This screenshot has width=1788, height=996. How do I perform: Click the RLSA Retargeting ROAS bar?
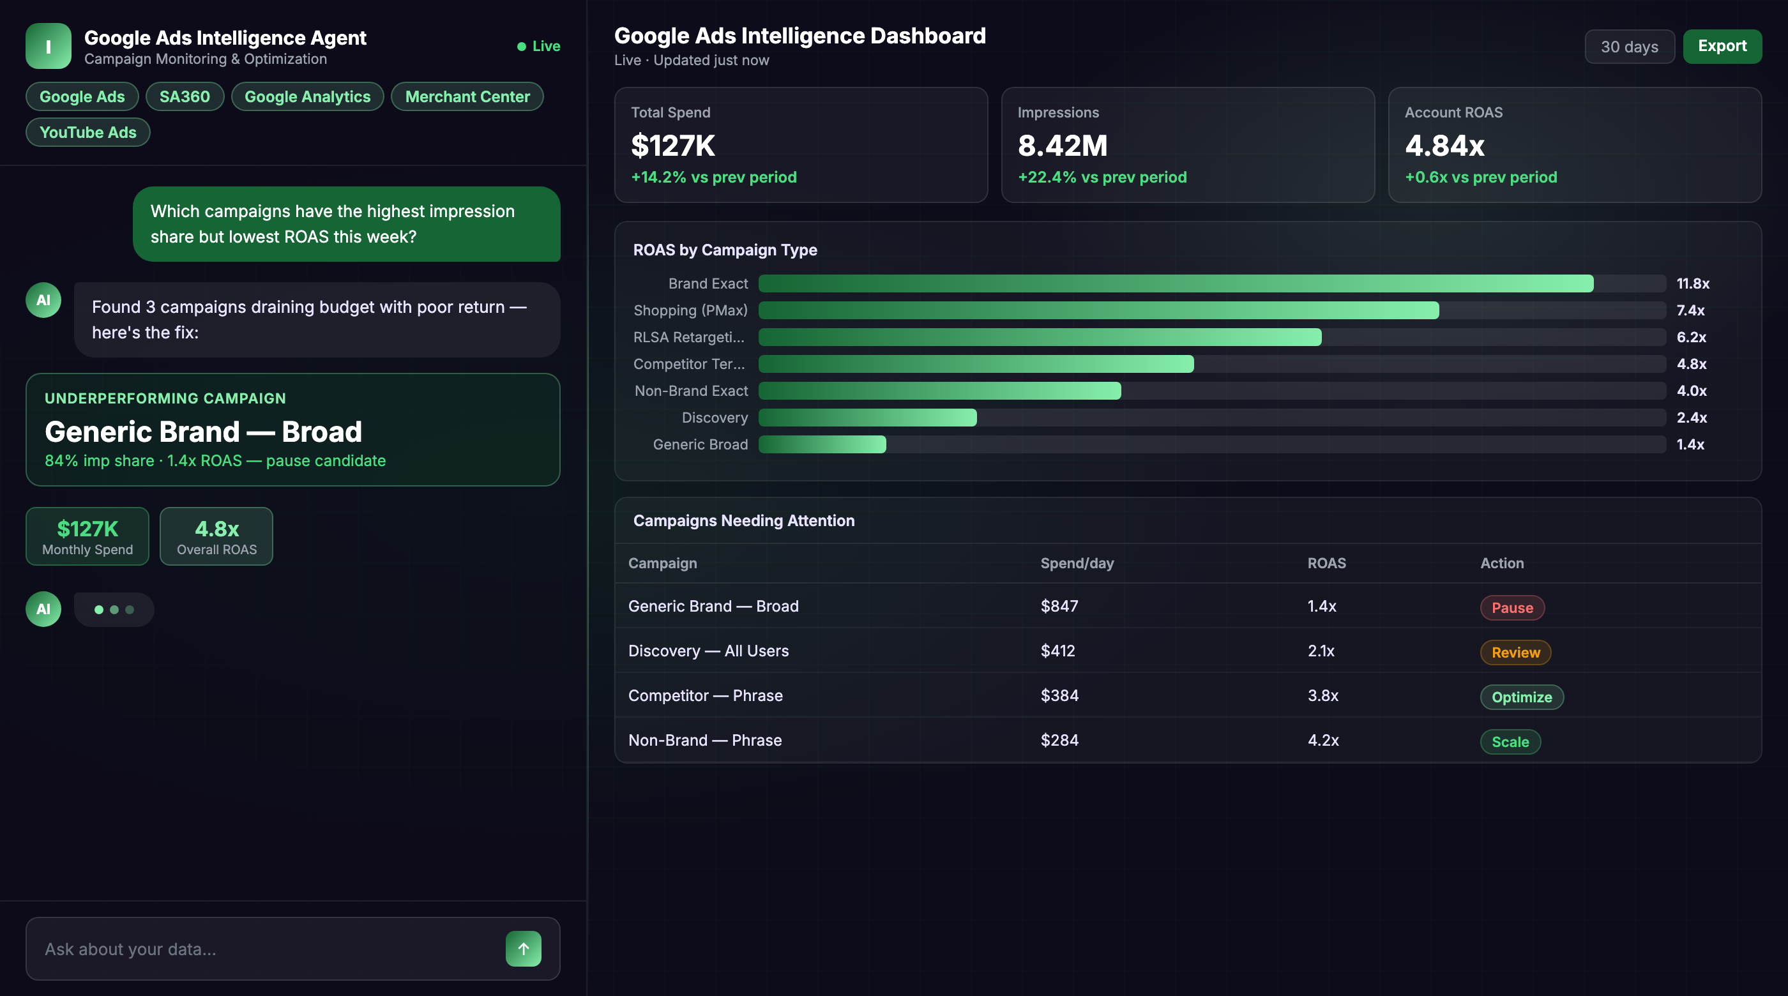pyautogui.click(x=1040, y=337)
